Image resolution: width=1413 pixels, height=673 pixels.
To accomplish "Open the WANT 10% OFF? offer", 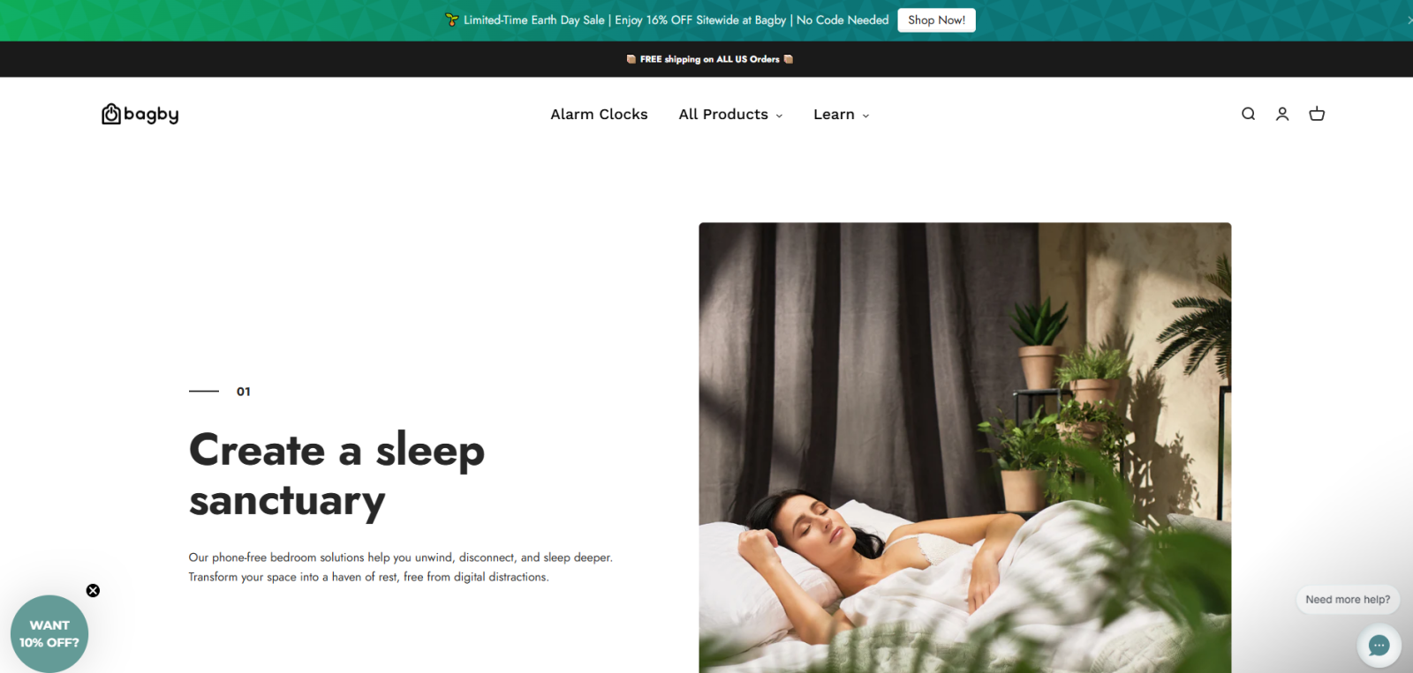I will pos(49,634).
